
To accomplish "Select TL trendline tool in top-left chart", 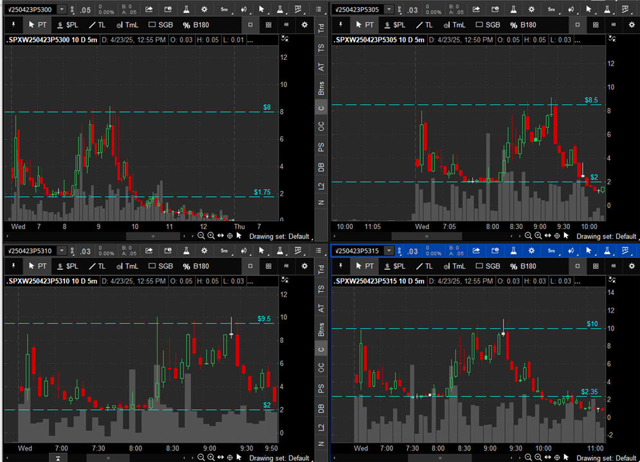I will click(98, 24).
